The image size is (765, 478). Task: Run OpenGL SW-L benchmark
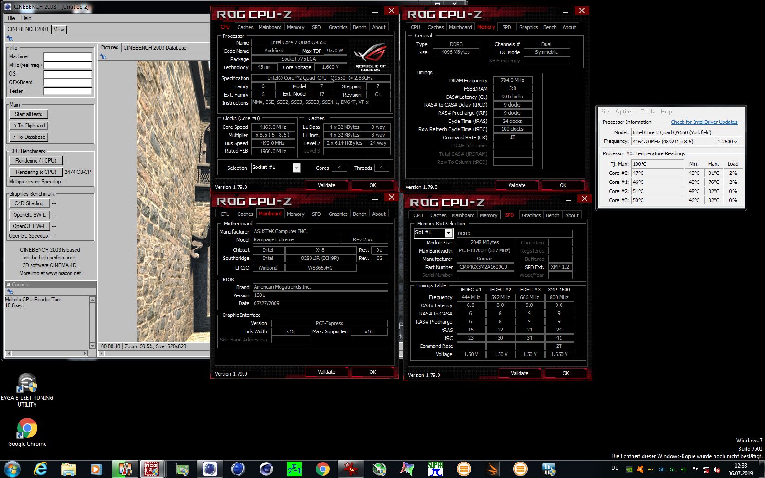29,215
